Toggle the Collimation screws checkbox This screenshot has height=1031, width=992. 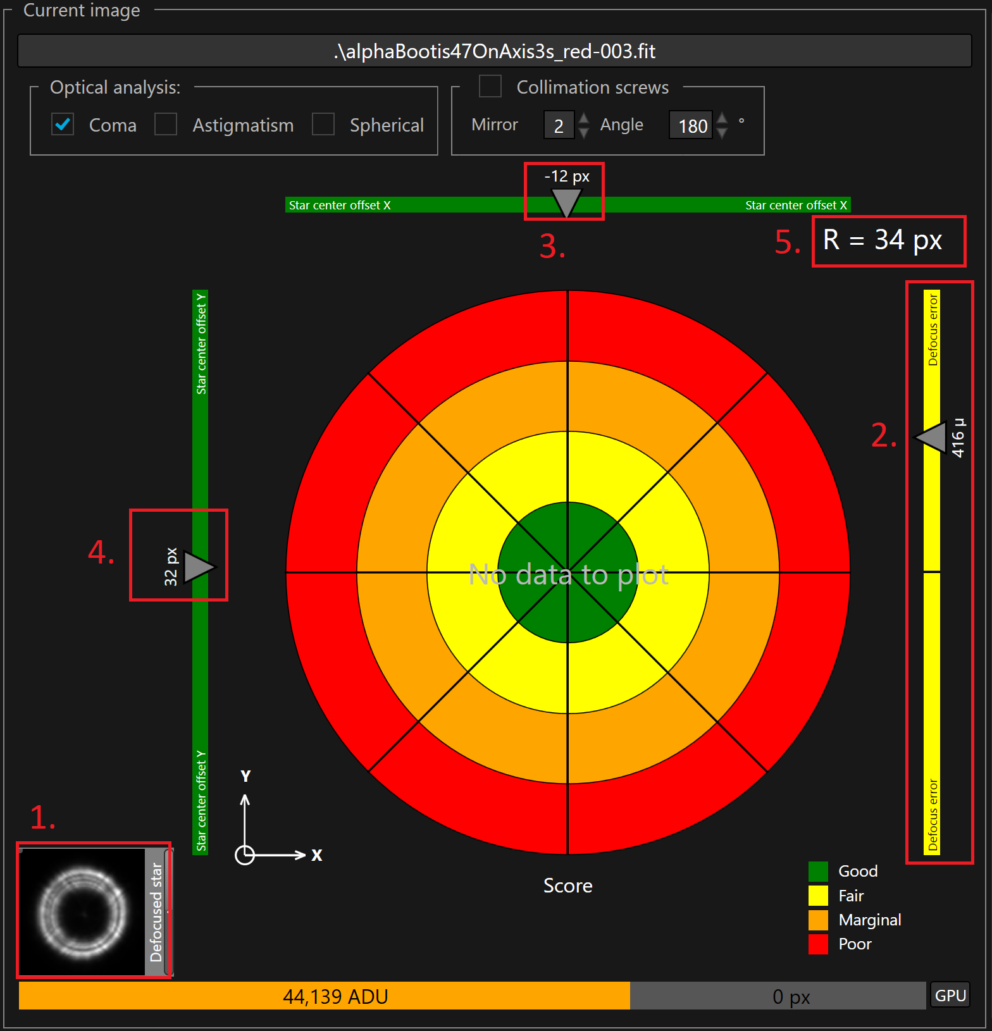490,87
